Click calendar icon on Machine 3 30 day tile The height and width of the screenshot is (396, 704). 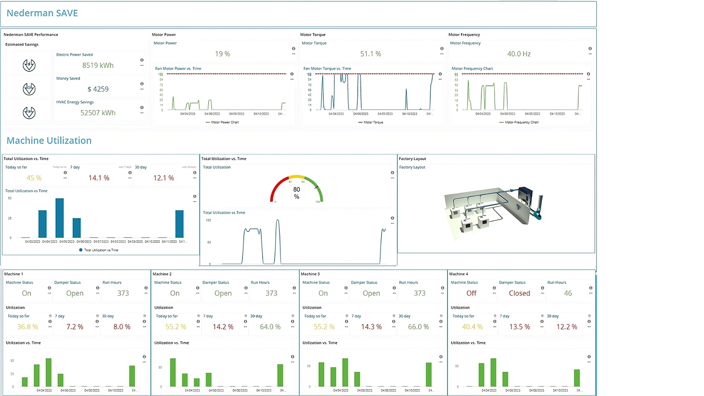pos(441,316)
